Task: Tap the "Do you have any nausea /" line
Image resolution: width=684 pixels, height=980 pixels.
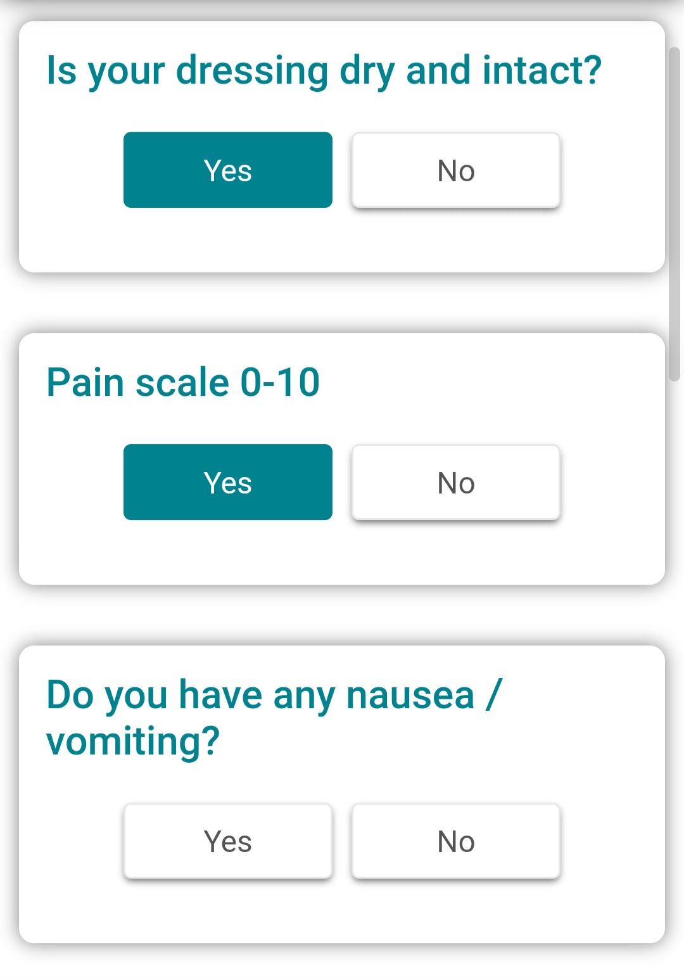Action: coord(274,695)
